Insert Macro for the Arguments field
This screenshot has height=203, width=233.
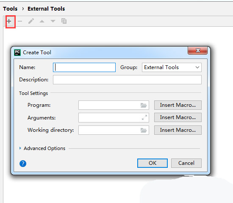[x=178, y=117]
